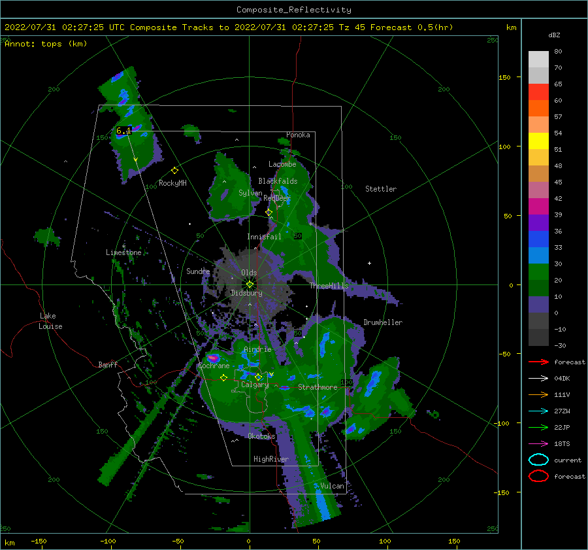Click the green 22JP arrow in legend
The image size is (588, 550).
pos(538,427)
